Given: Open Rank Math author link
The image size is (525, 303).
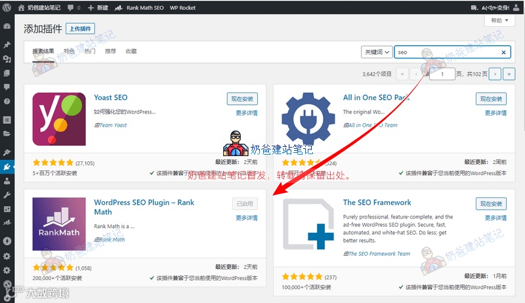Looking at the screenshot, I should [x=112, y=239].
